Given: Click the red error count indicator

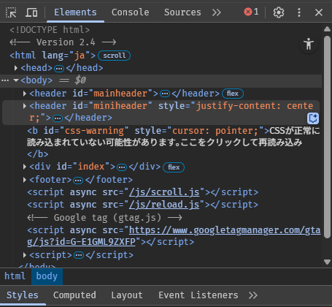Looking at the screenshot, I should pos(251,12).
